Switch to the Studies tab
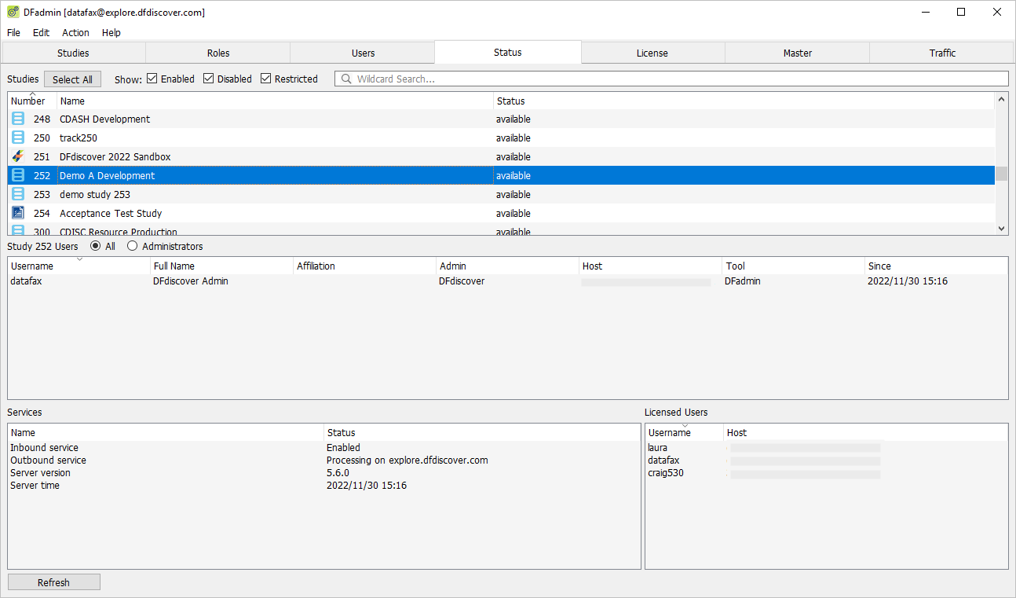Viewport: 1016px width, 598px height. click(x=73, y=53)
